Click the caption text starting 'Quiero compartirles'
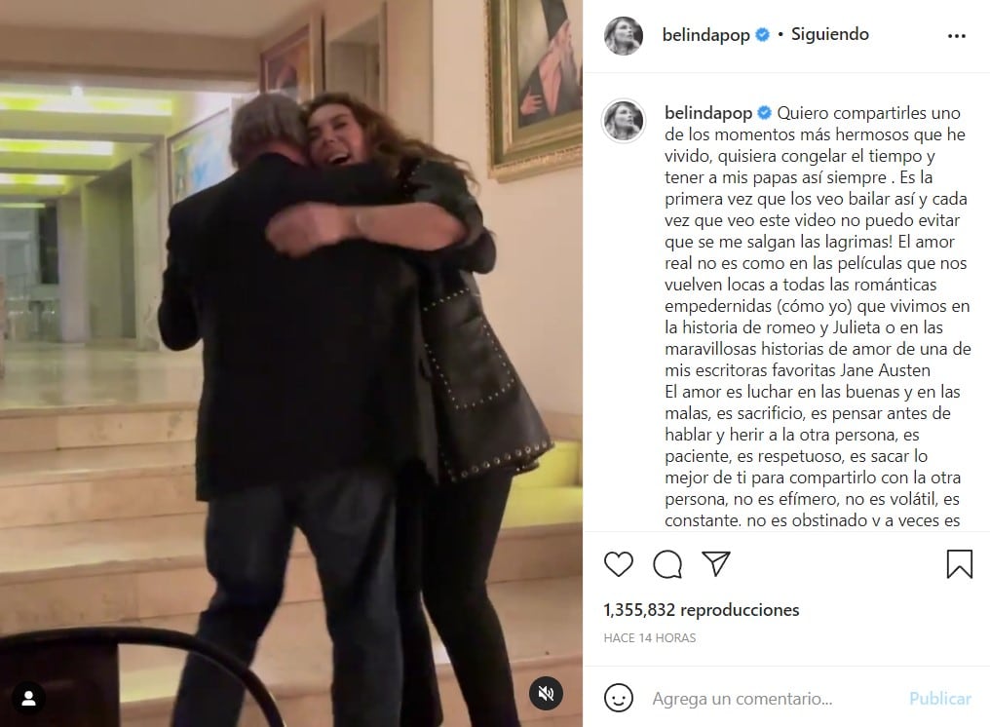990x727 pixels. 818,317
